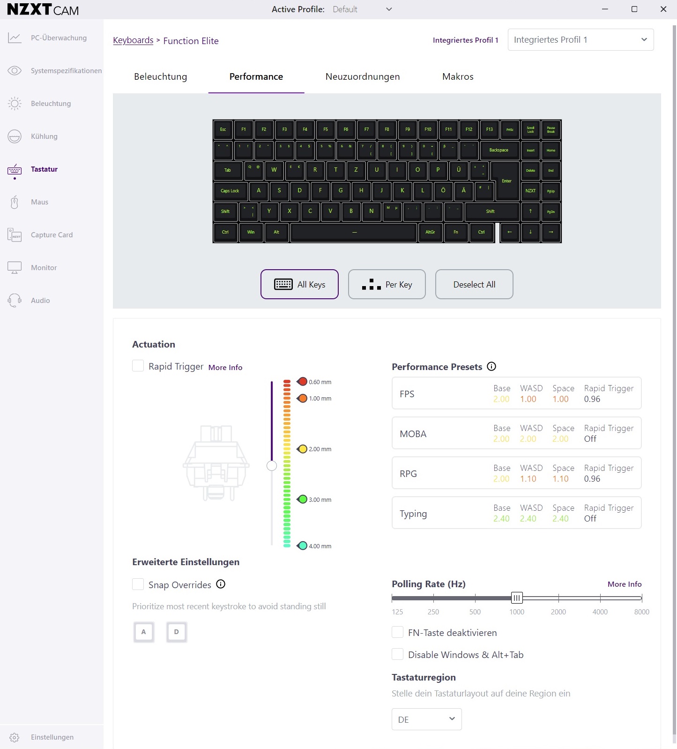Select the F13 key on keyboard preview
The width and height of the screenshot is (677, 749).
(x=490, y=129)
